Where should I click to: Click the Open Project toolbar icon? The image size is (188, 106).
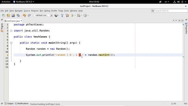(13, 15)
